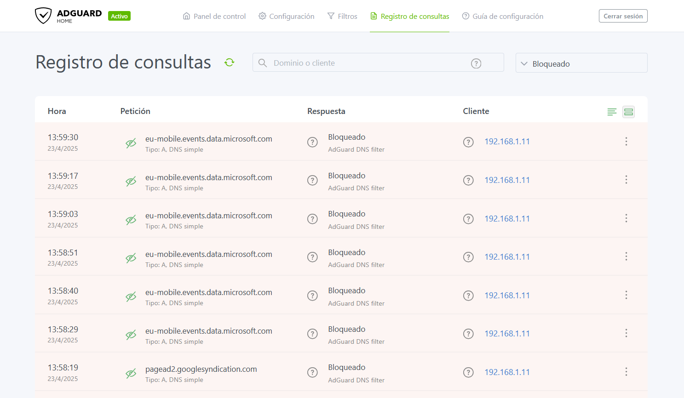
Task: Switch to detailed table view
Action: pyautogui.click(x=628, y=112)
